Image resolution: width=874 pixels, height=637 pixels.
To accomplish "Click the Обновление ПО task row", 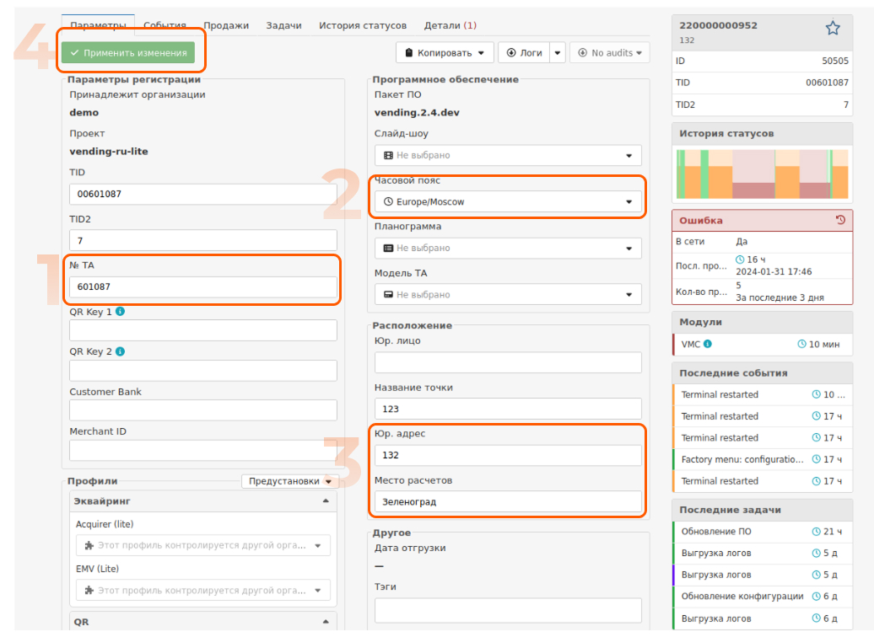I will pyautogui.click(x=763, y=531).
